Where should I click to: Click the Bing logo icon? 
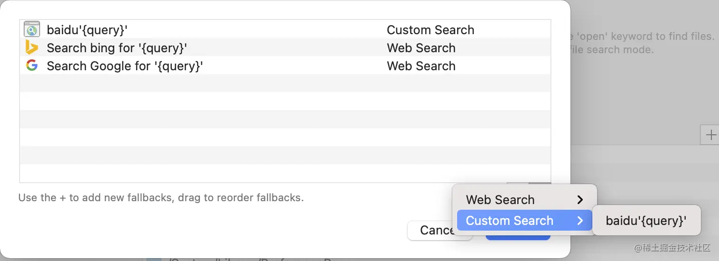coord(32,48)
